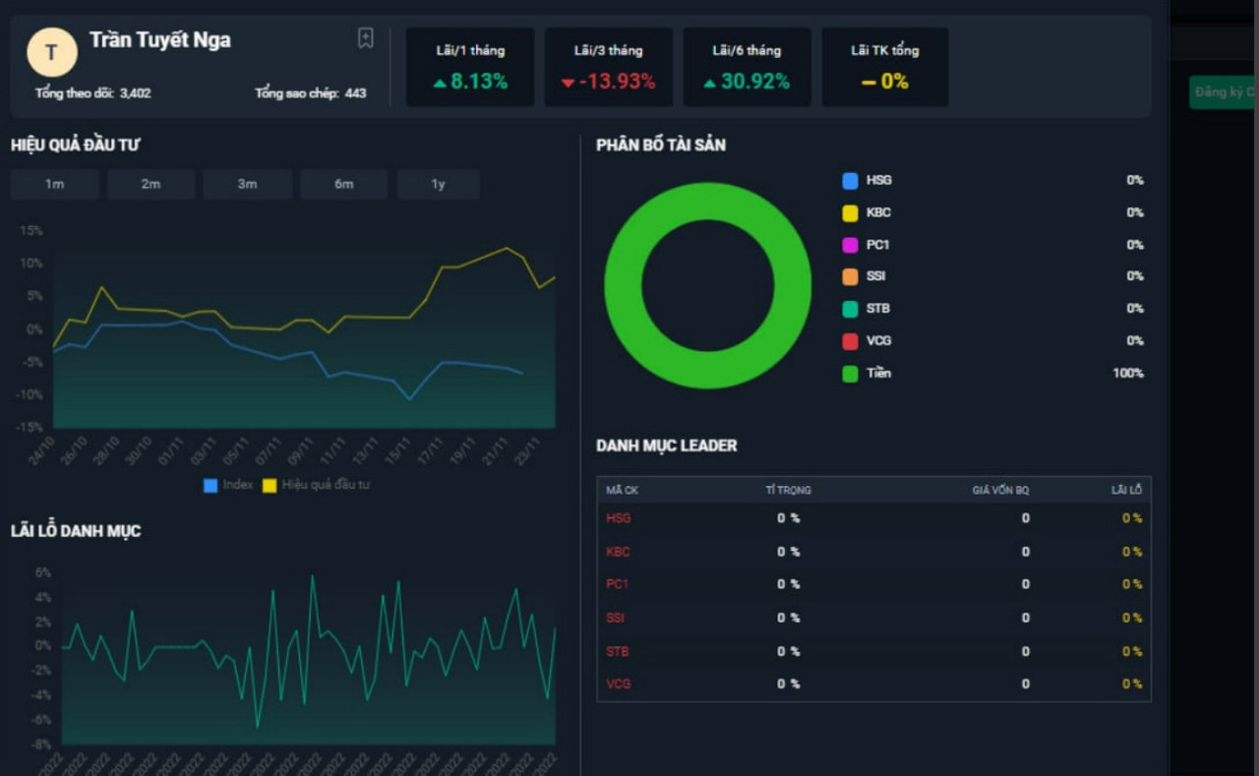The width and height of the screenshot is (1259, 776).
Task: Click the HSG blue legend square
Action: tap(850, 181)
